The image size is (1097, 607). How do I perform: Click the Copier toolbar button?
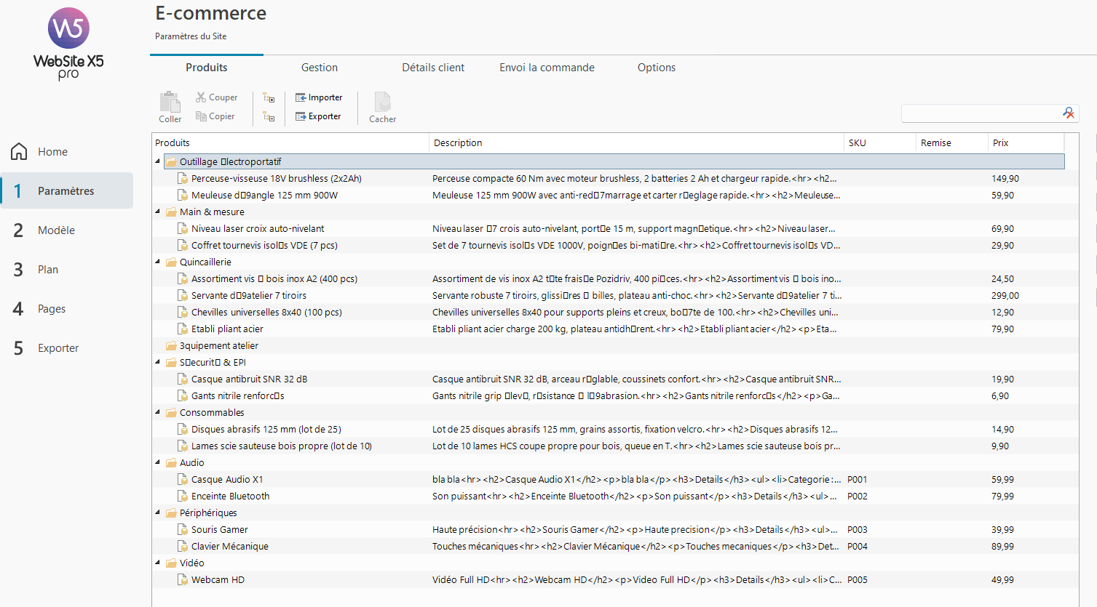pos(215,116)
